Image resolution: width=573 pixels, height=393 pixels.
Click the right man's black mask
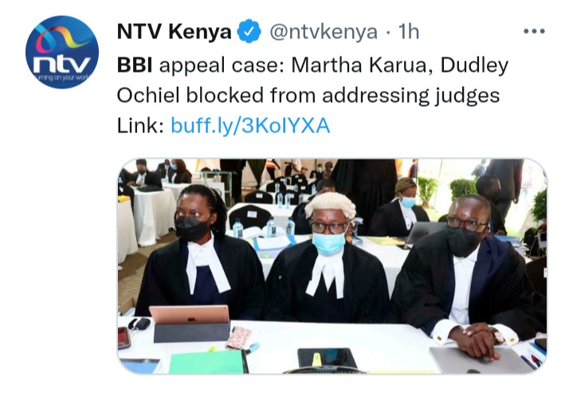coord(463,242)
